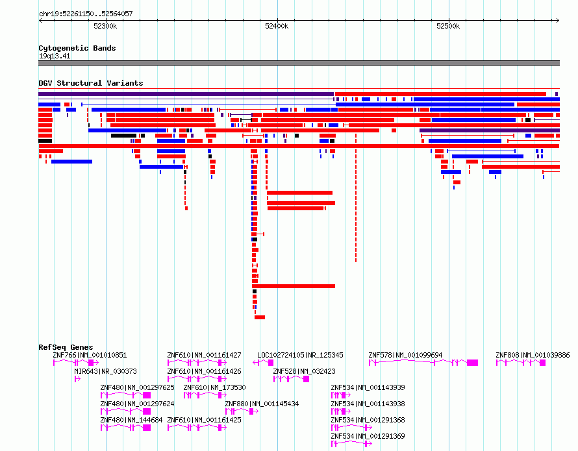Click the long purple variant bar at top
The height and width of the screenshot is (451, 578).
(x=186, y=94)
